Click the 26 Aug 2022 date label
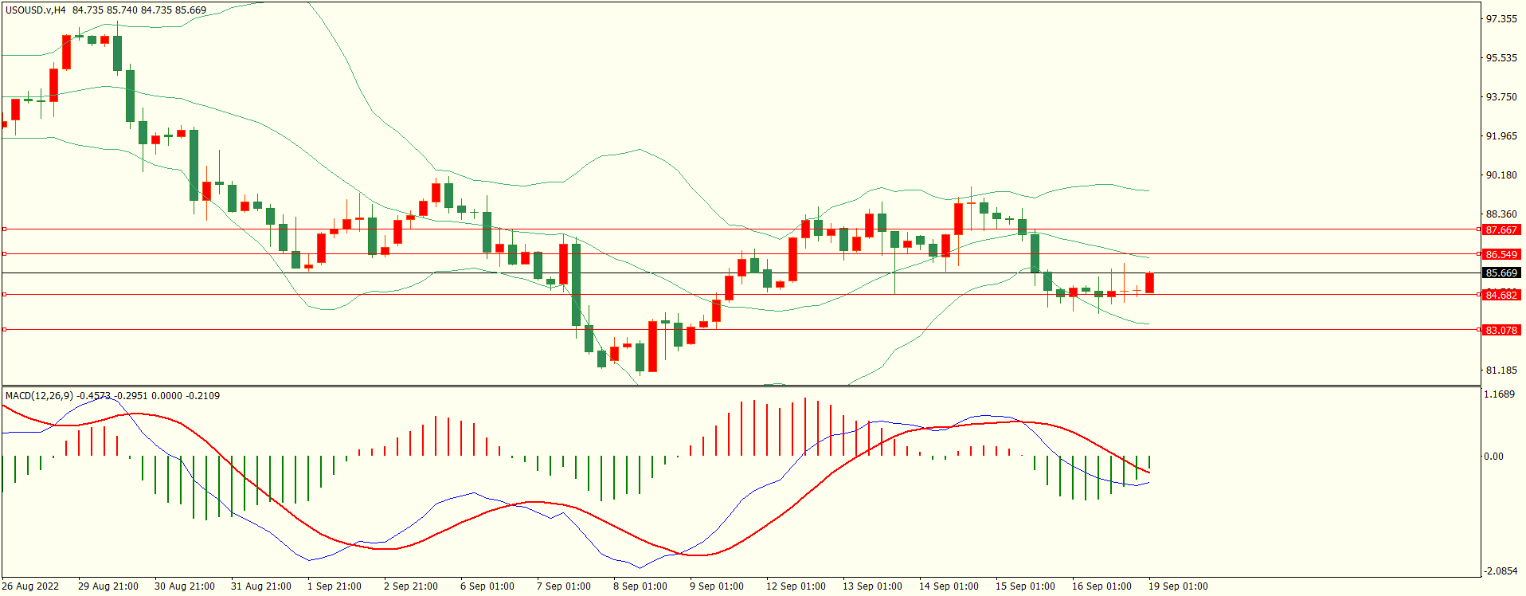Screen dimensions: 1526x596 [x=30, y=586]
